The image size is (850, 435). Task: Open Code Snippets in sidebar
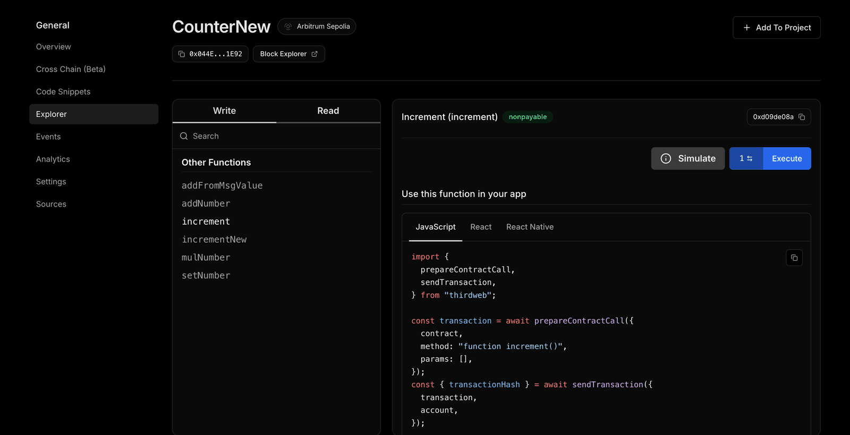(x=63, y=92)
